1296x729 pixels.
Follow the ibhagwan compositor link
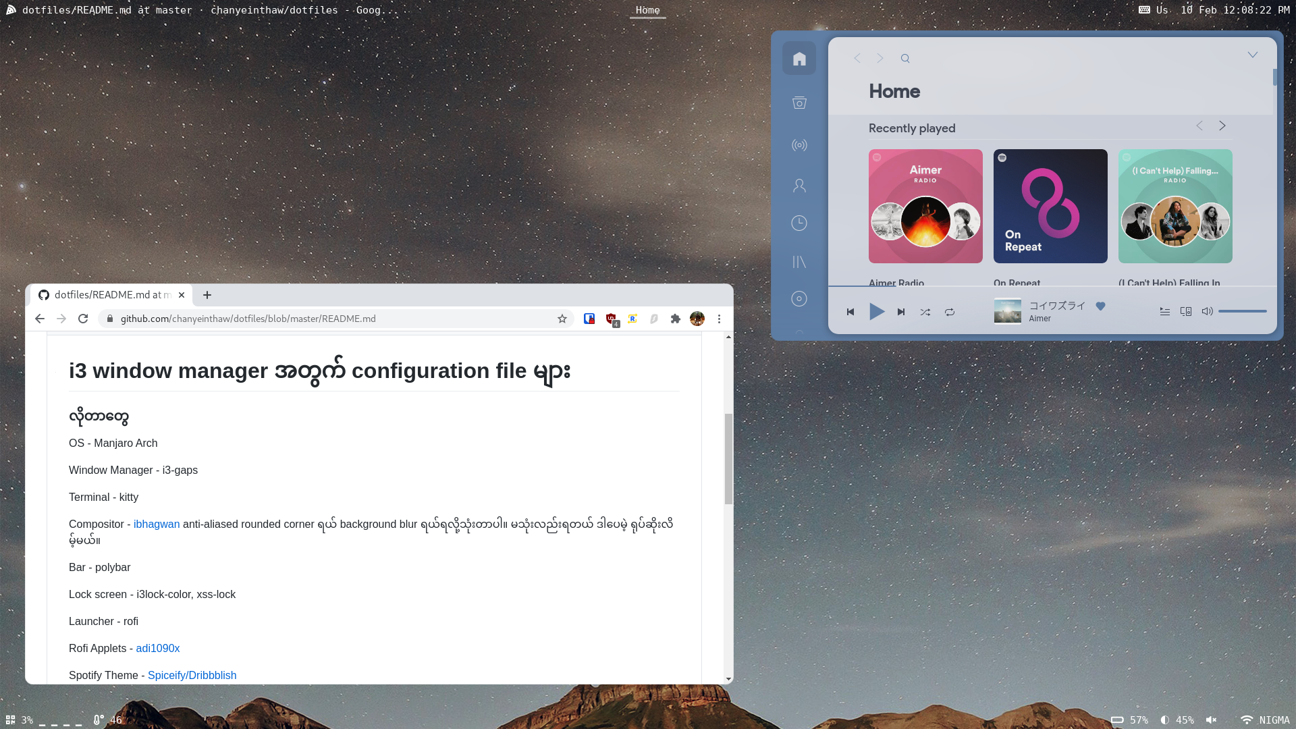(x=157, y=524)
